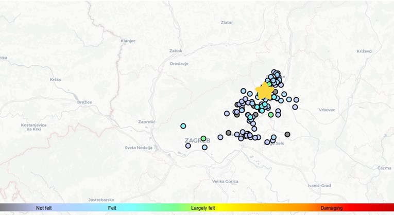Click the 'Largely felt' legend label
Viewport: 394px width, 215px height.
click(203, 208)
